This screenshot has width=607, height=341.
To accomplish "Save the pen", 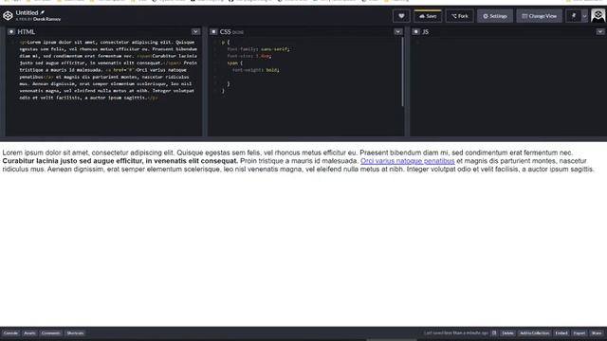I will pyautogui.click(x=428, y=16).
